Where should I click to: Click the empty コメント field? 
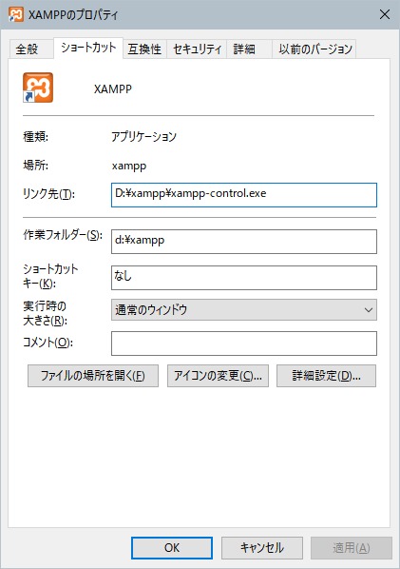[244, 343]
